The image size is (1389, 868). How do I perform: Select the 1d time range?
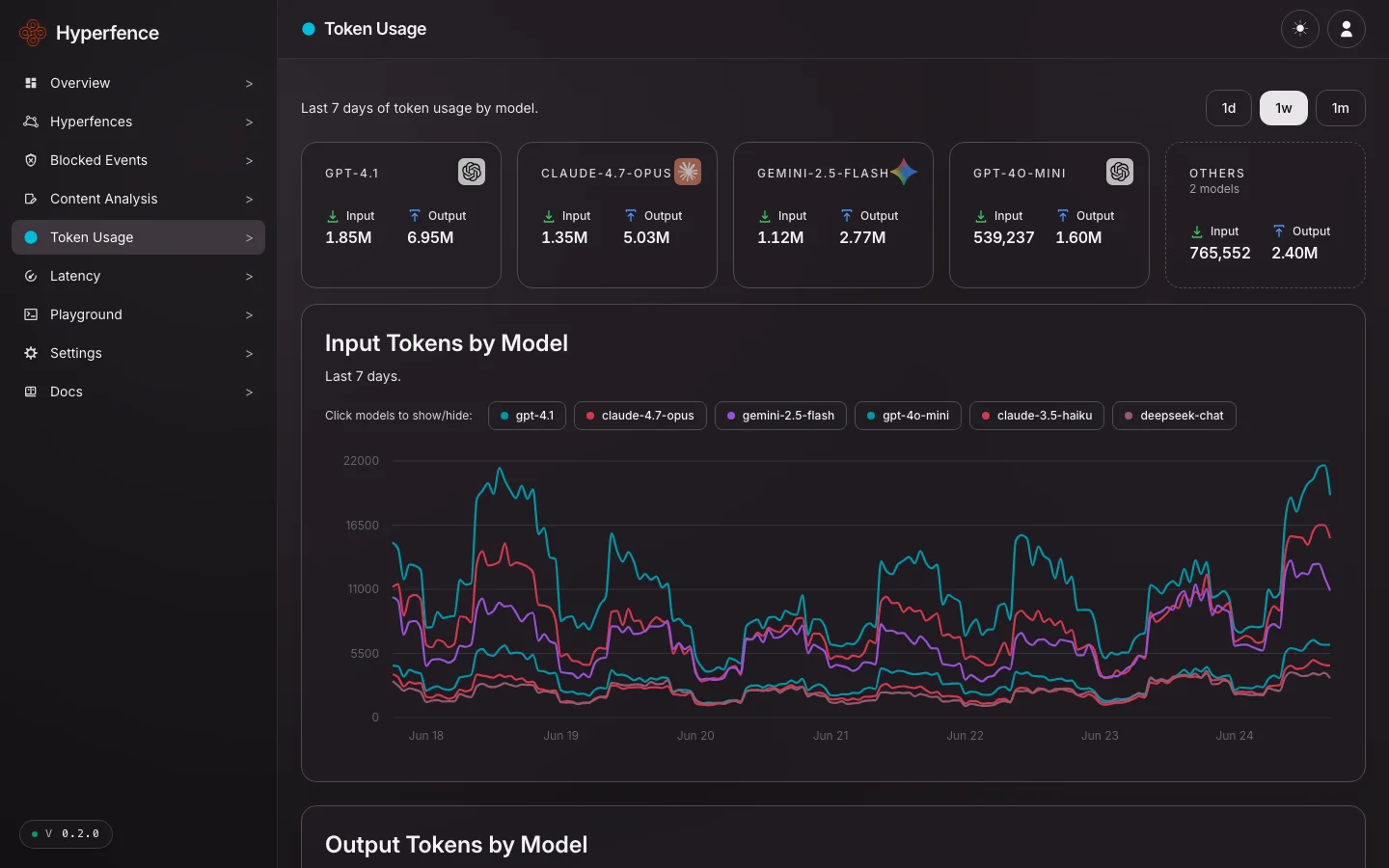pyautogui.click(x=1229, y=108)
